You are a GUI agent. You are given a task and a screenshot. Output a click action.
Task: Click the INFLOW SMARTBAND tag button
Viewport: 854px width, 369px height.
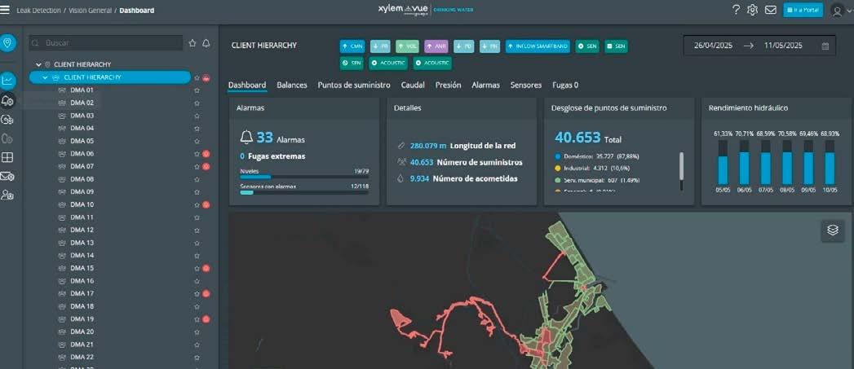(x=538, y=46)
